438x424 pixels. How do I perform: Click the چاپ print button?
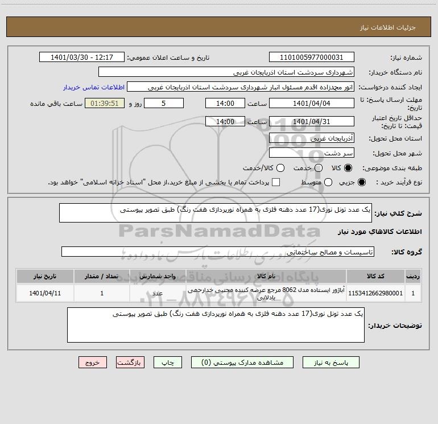[168, 363]
